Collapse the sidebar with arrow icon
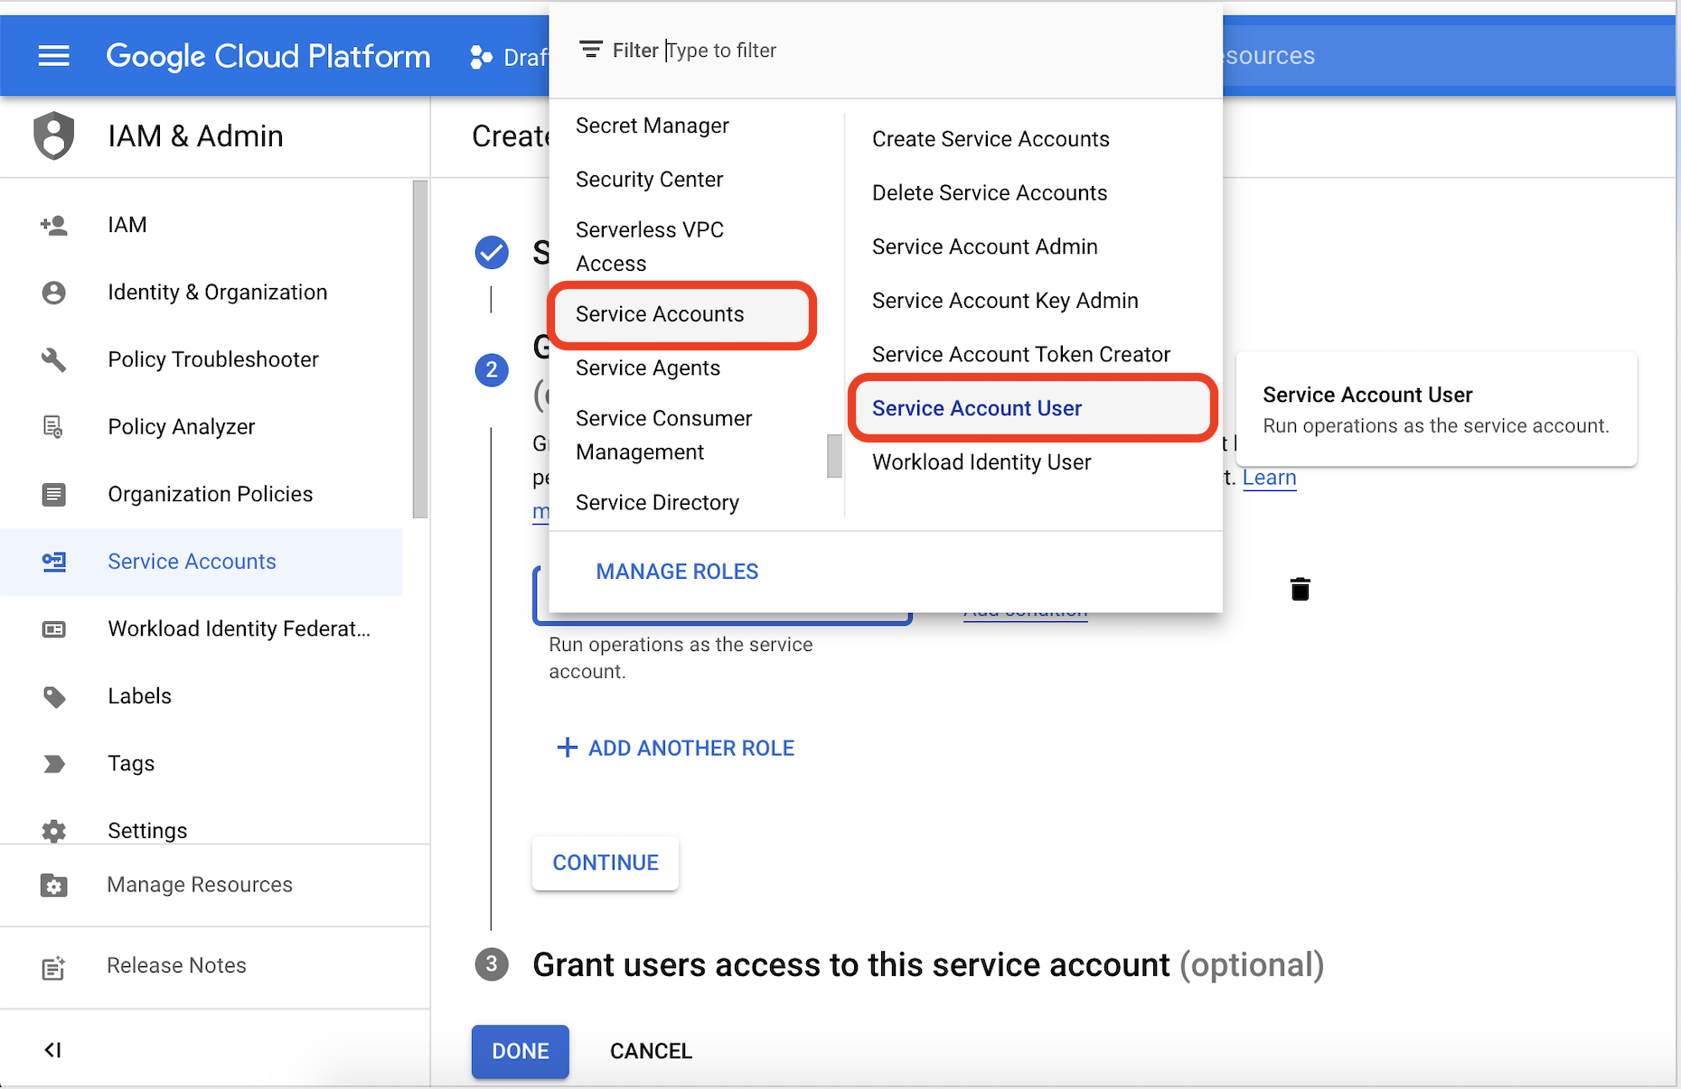This screenshot has height=1089, width=1681. [53, 1049]
